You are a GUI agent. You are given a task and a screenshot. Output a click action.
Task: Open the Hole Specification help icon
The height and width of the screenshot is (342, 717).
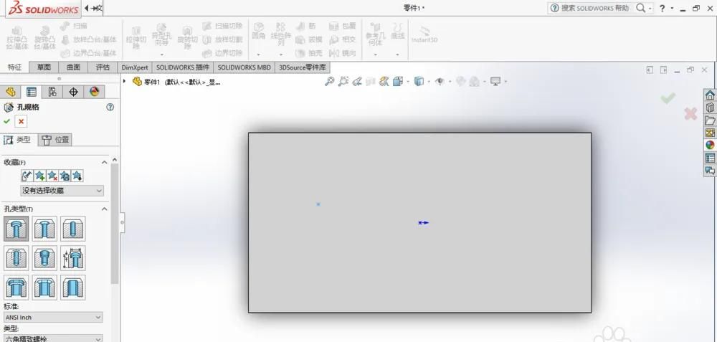point(110,107)
